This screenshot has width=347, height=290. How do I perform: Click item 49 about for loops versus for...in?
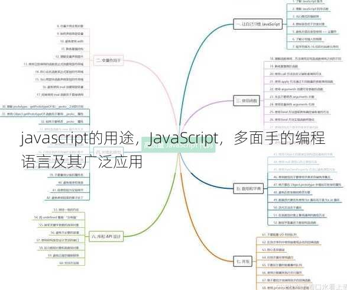pyautogui.click(x=306, y=200)
